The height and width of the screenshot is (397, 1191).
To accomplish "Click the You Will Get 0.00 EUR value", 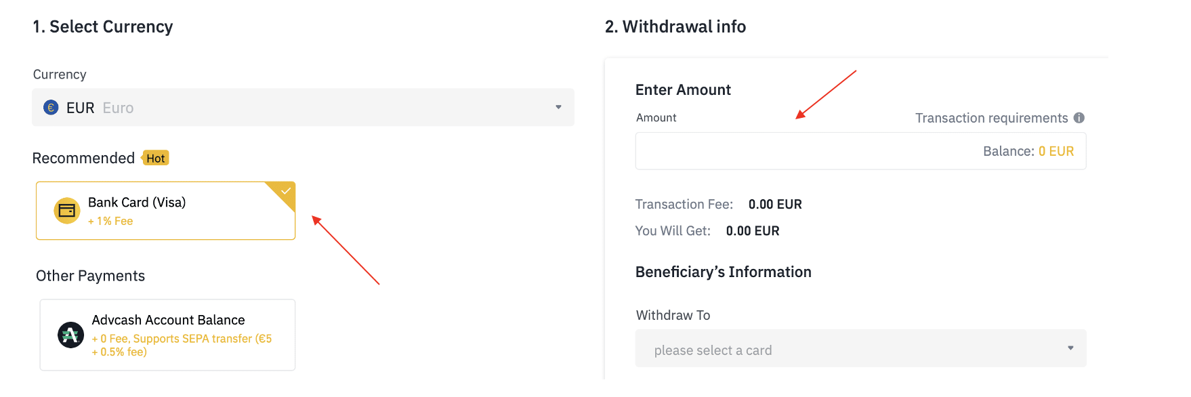I will tap(753, 231).
